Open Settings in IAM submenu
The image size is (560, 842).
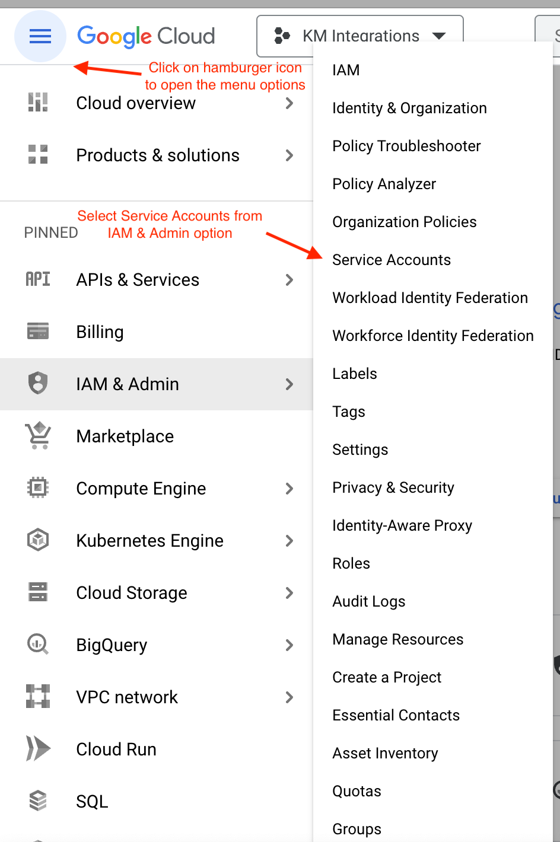(x=360, y=449)
